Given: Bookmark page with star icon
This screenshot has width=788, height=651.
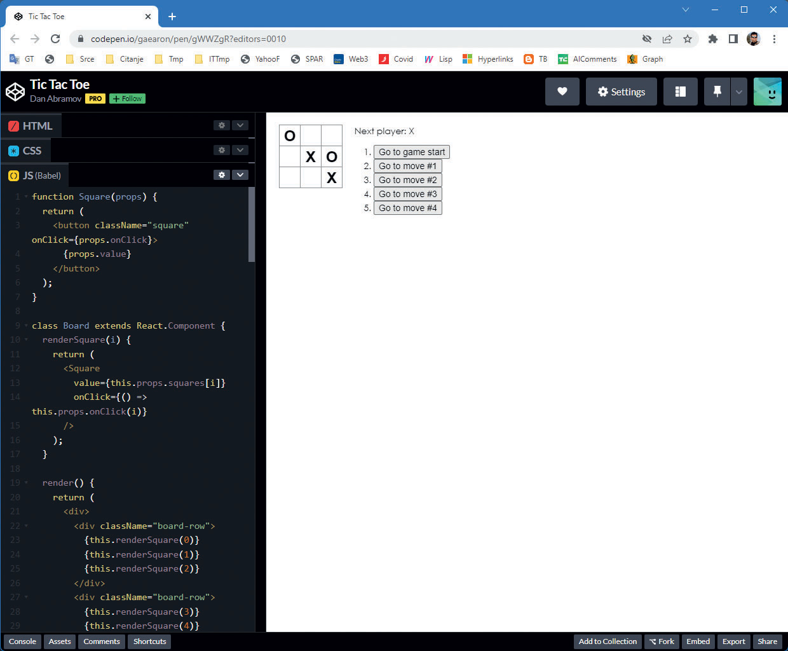Looking at the screenshot, I should coord(687,39).
